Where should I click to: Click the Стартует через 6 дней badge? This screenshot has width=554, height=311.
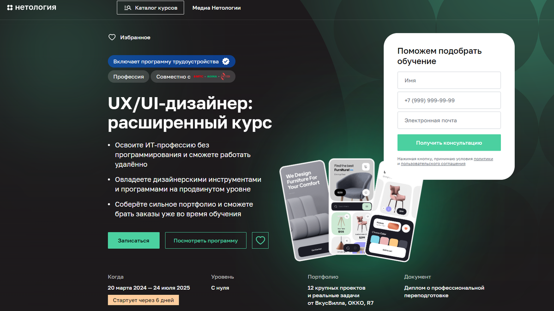click(143, 300)
